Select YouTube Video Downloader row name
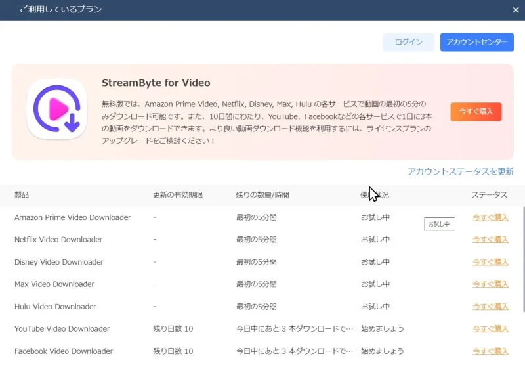 click(62, 329)
